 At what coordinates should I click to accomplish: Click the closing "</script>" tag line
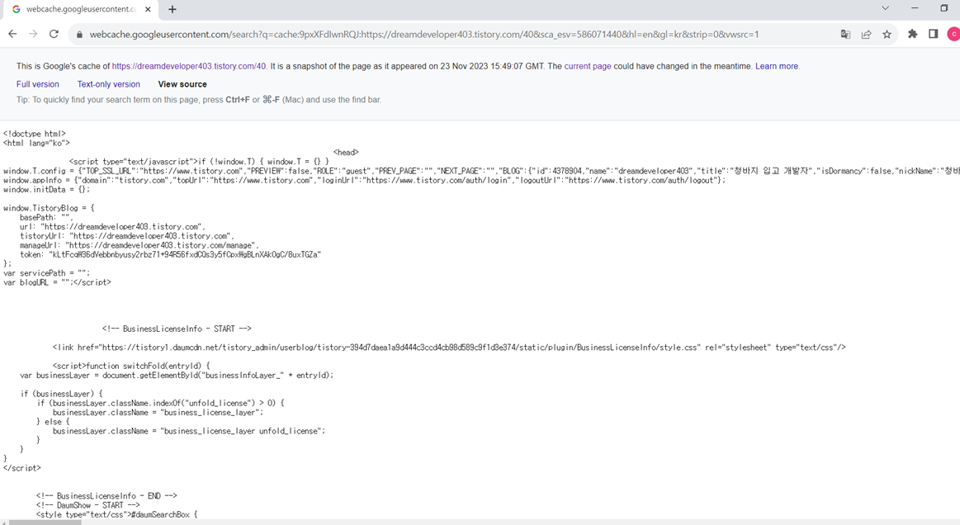pos(22,468)
